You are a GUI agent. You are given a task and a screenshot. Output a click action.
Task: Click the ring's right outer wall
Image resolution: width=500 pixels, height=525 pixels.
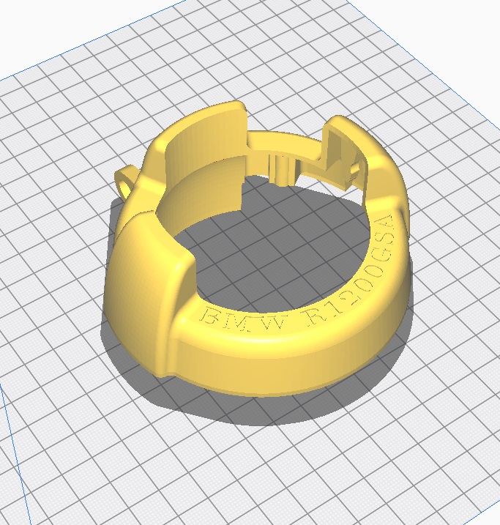coord(399,264)
